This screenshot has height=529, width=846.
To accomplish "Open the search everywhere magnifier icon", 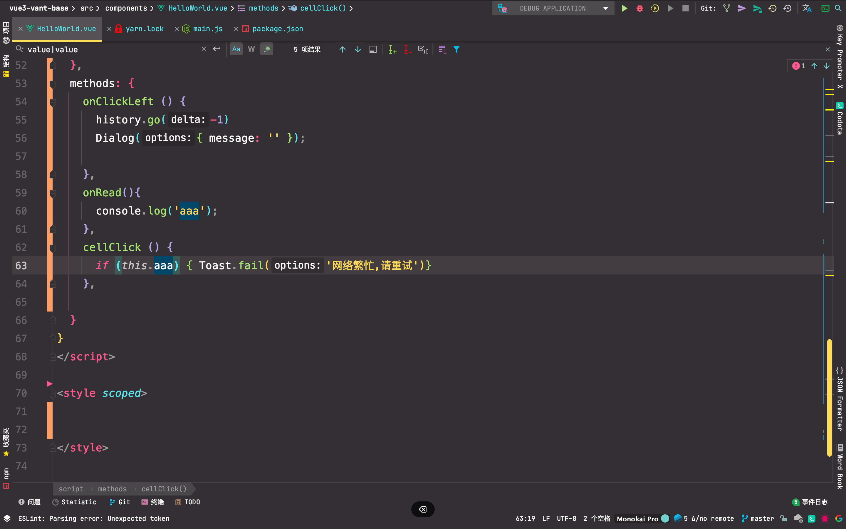I will (838, 8).
